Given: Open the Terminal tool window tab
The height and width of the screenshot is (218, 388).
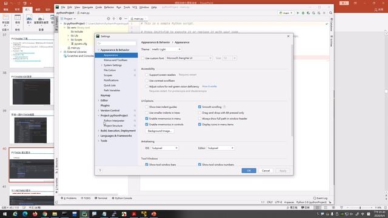Looking at the screenshot, I should tap(101, 198).
